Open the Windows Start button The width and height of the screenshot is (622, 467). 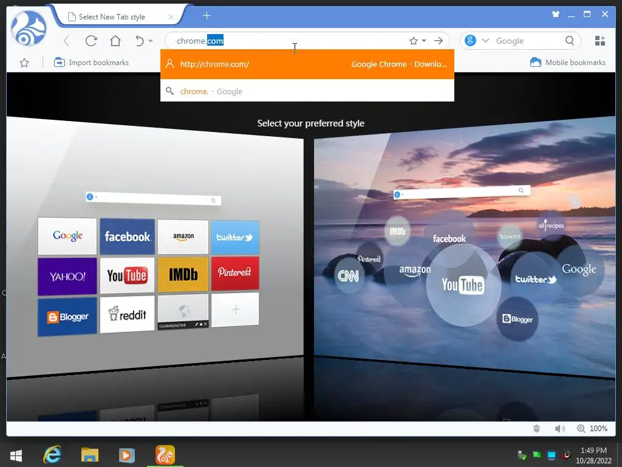click(x=16, y=455)
